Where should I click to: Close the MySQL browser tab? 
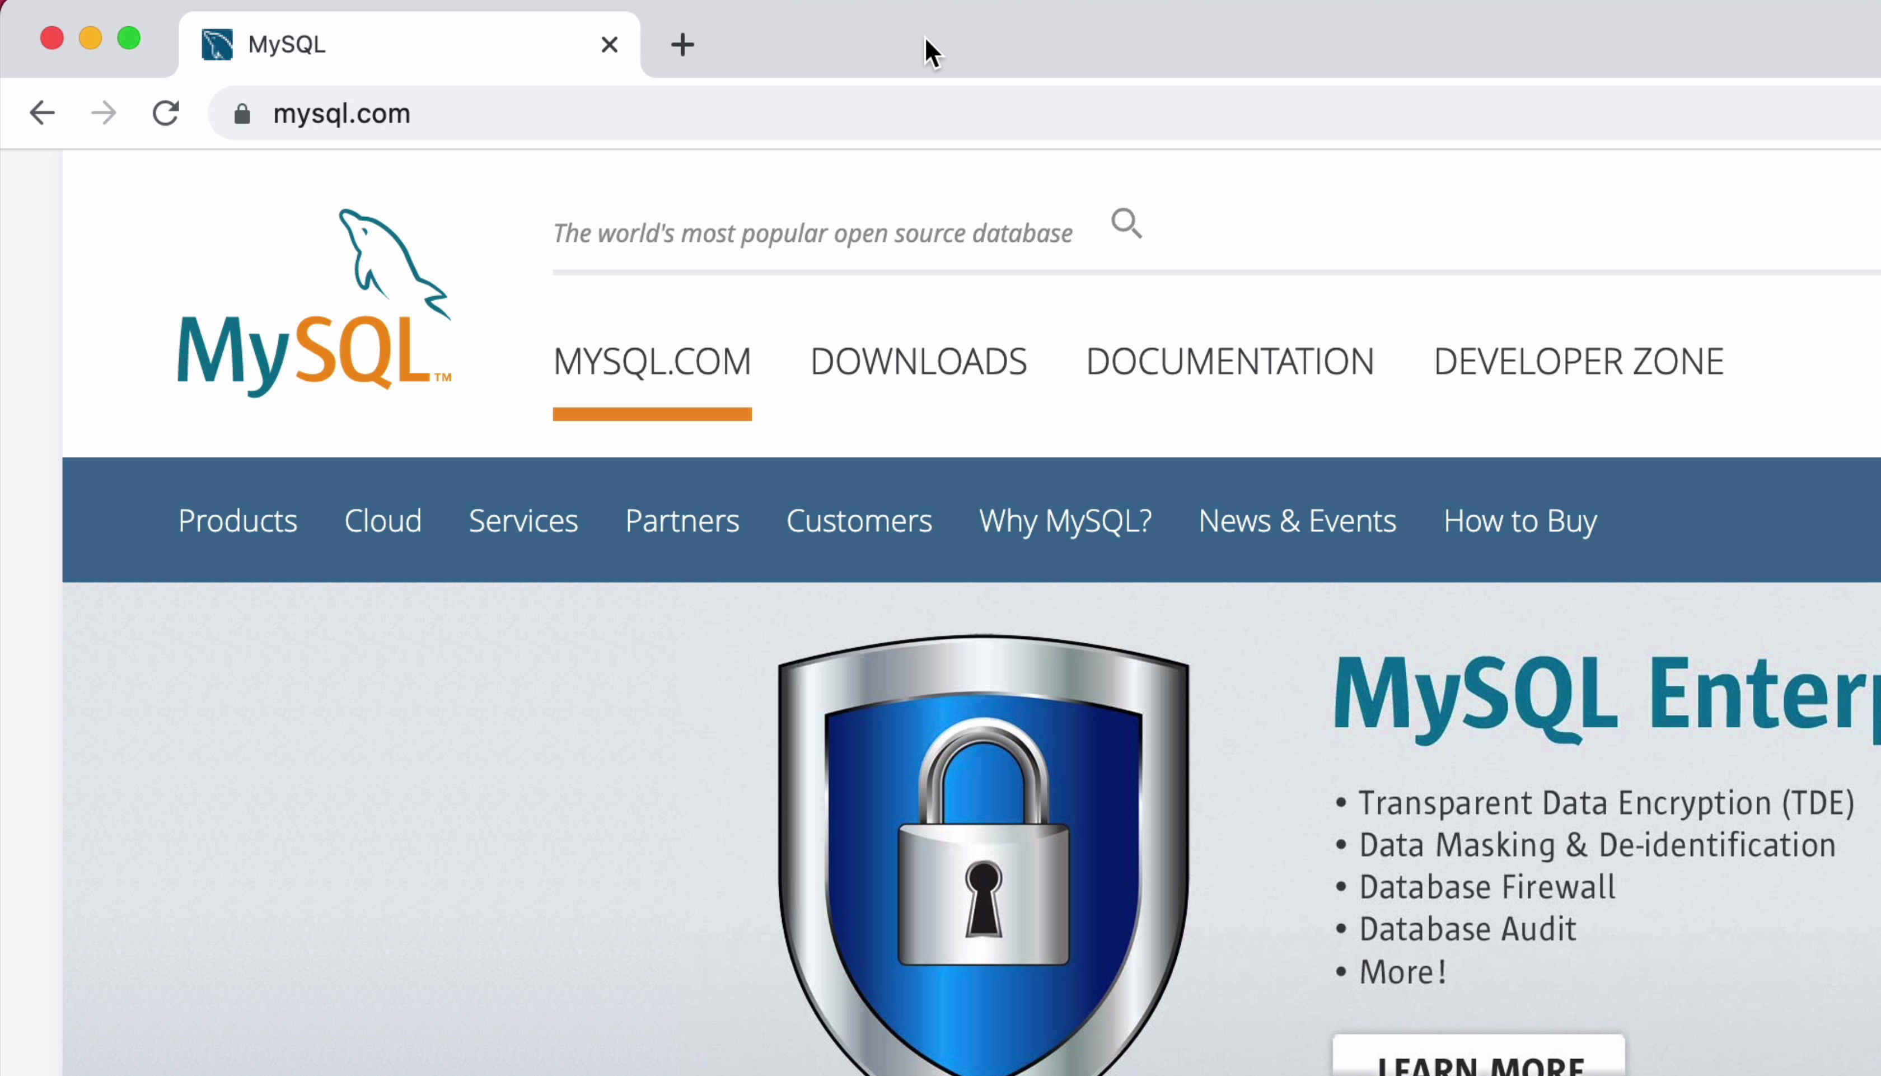tap(609, 45)
